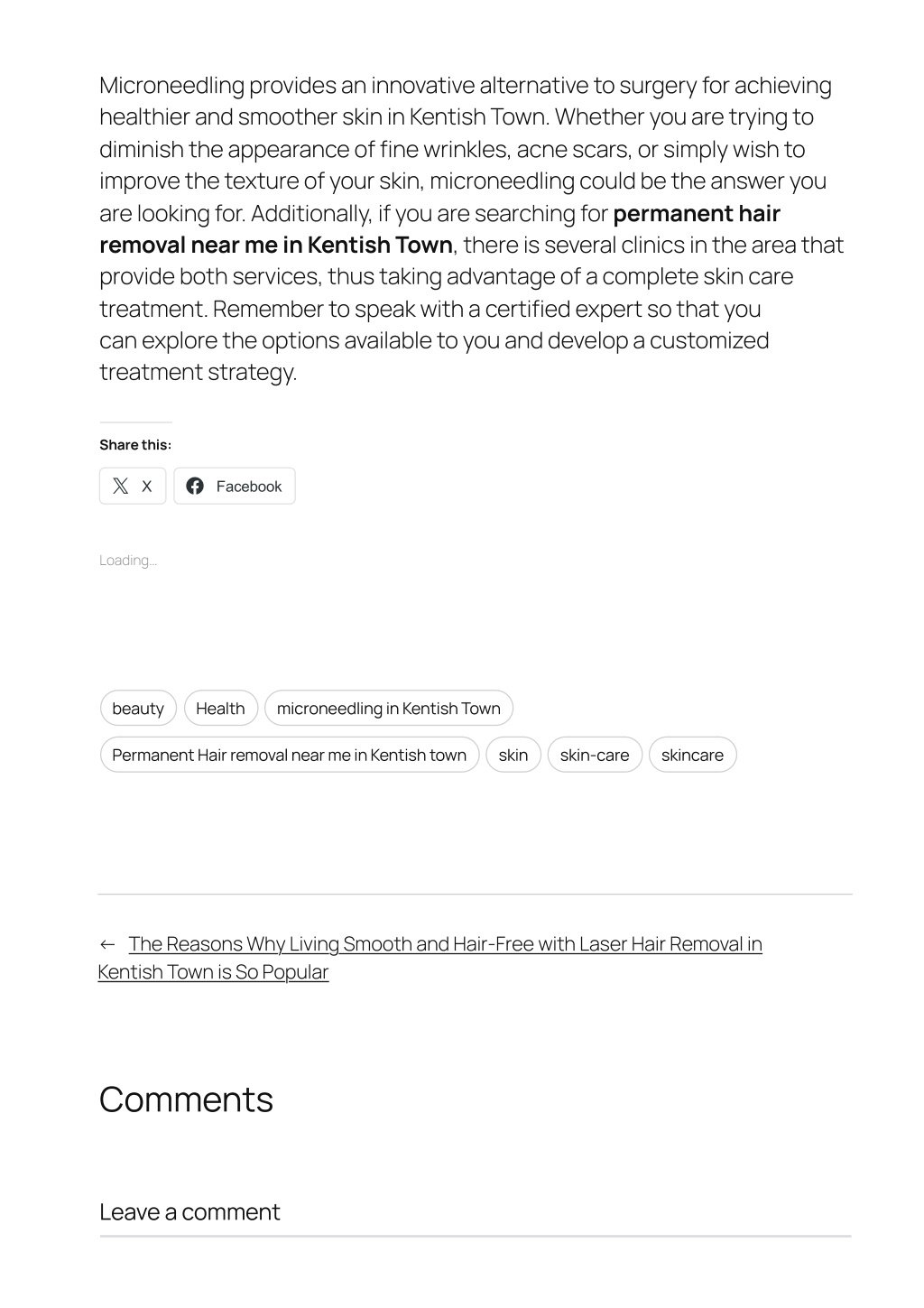Screen dimensions: 924x1308
Task: Click the Leave a comment heading
Action: [x=189, y=1212]
